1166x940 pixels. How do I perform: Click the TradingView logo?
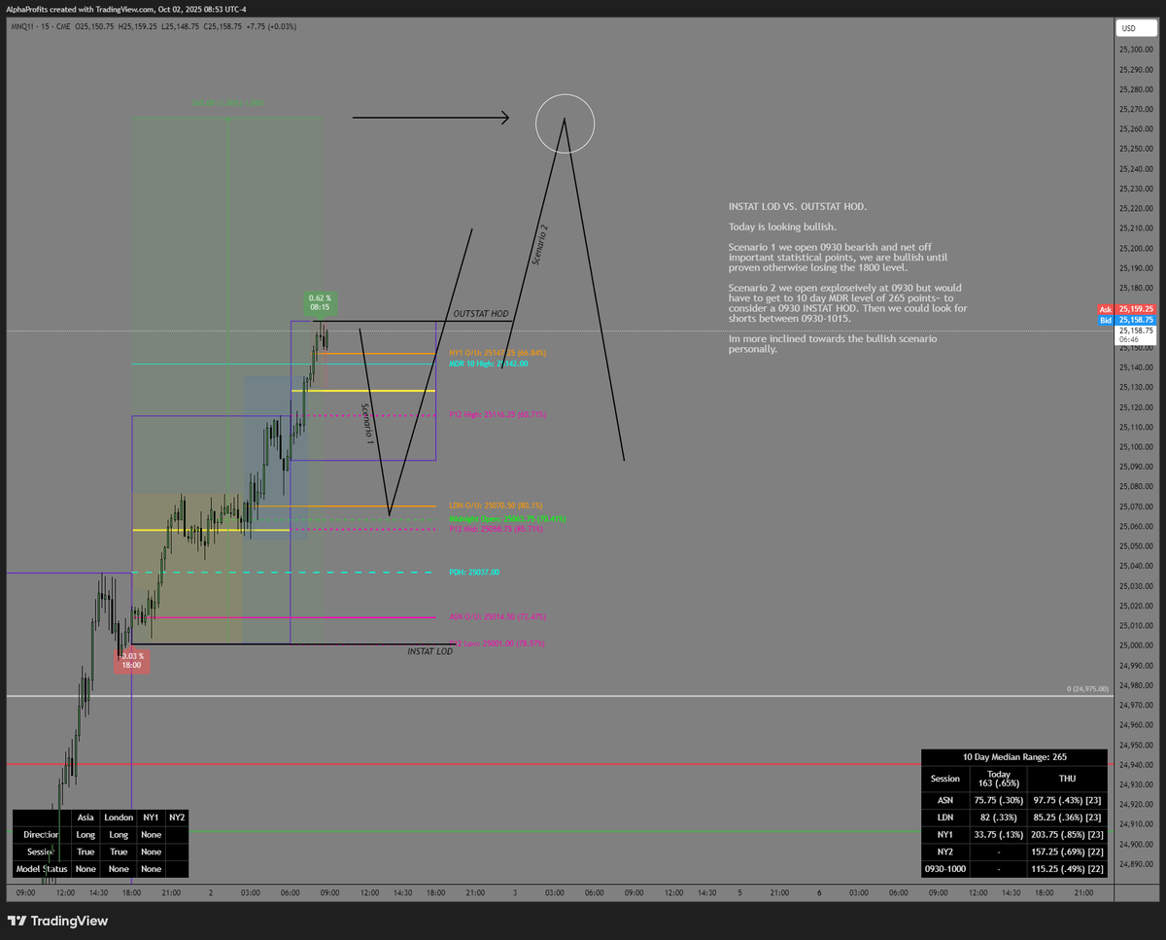(57, 921)
